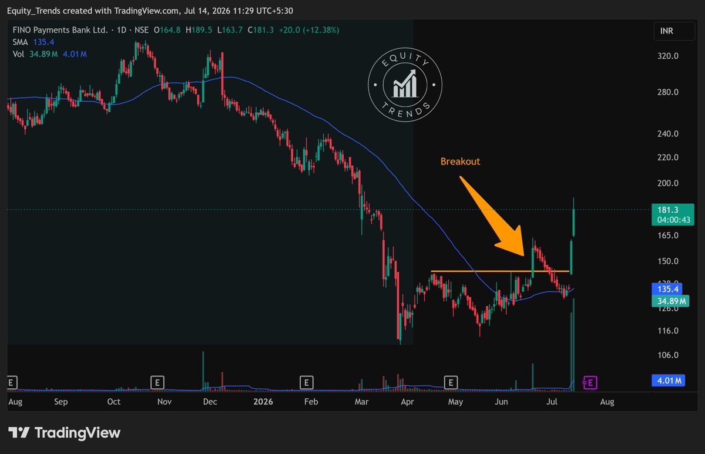
Task: Click the Jul label on time axis
Action: (552, 402)
